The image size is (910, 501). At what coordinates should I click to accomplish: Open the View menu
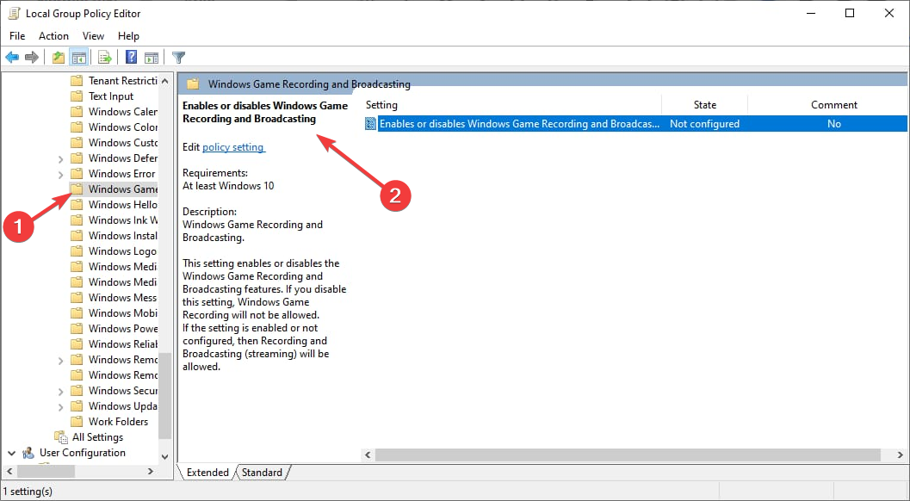click(x=93, y=36)
